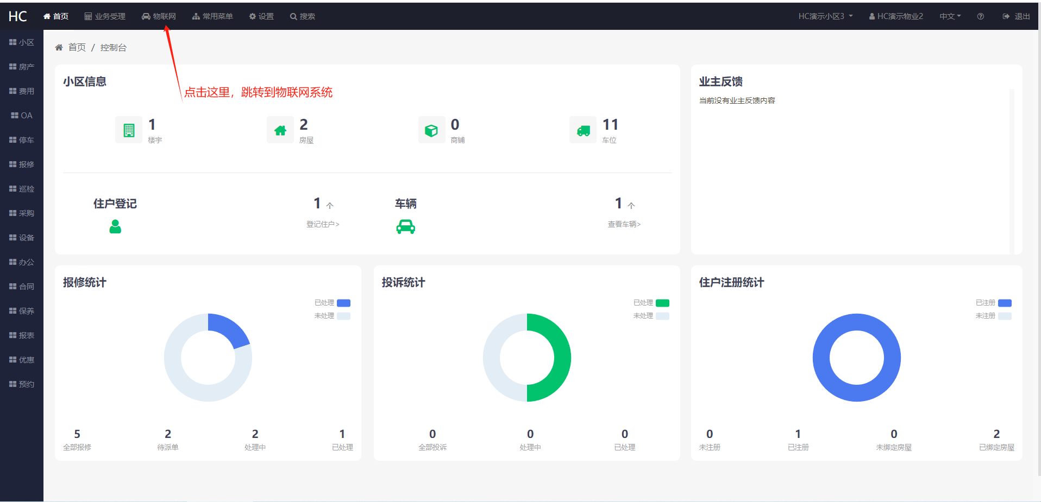Viewport: 1041px width, 502px height.
Task: Open the 搜索 search menu
Action: coord(303,16)
